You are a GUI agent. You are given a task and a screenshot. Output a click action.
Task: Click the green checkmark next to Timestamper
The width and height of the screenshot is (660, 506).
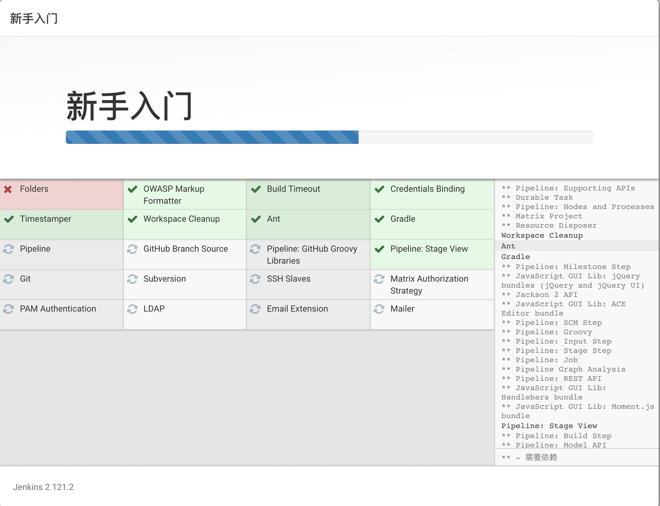tap(9, 219)
